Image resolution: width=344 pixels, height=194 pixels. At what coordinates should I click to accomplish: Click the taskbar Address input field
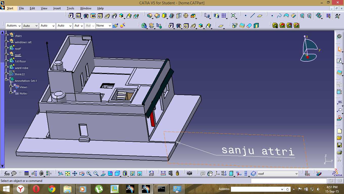point(257,189)
